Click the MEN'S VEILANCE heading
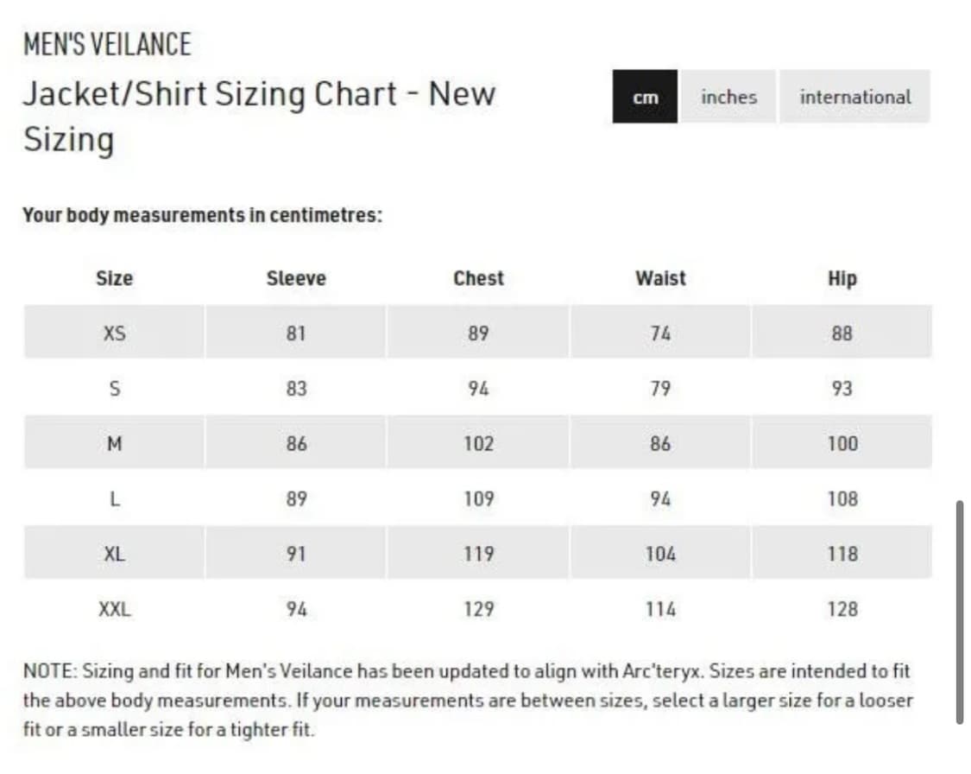The height and width of the screenshot is (774, 971). pyautogui.click(x=107, y=44)
